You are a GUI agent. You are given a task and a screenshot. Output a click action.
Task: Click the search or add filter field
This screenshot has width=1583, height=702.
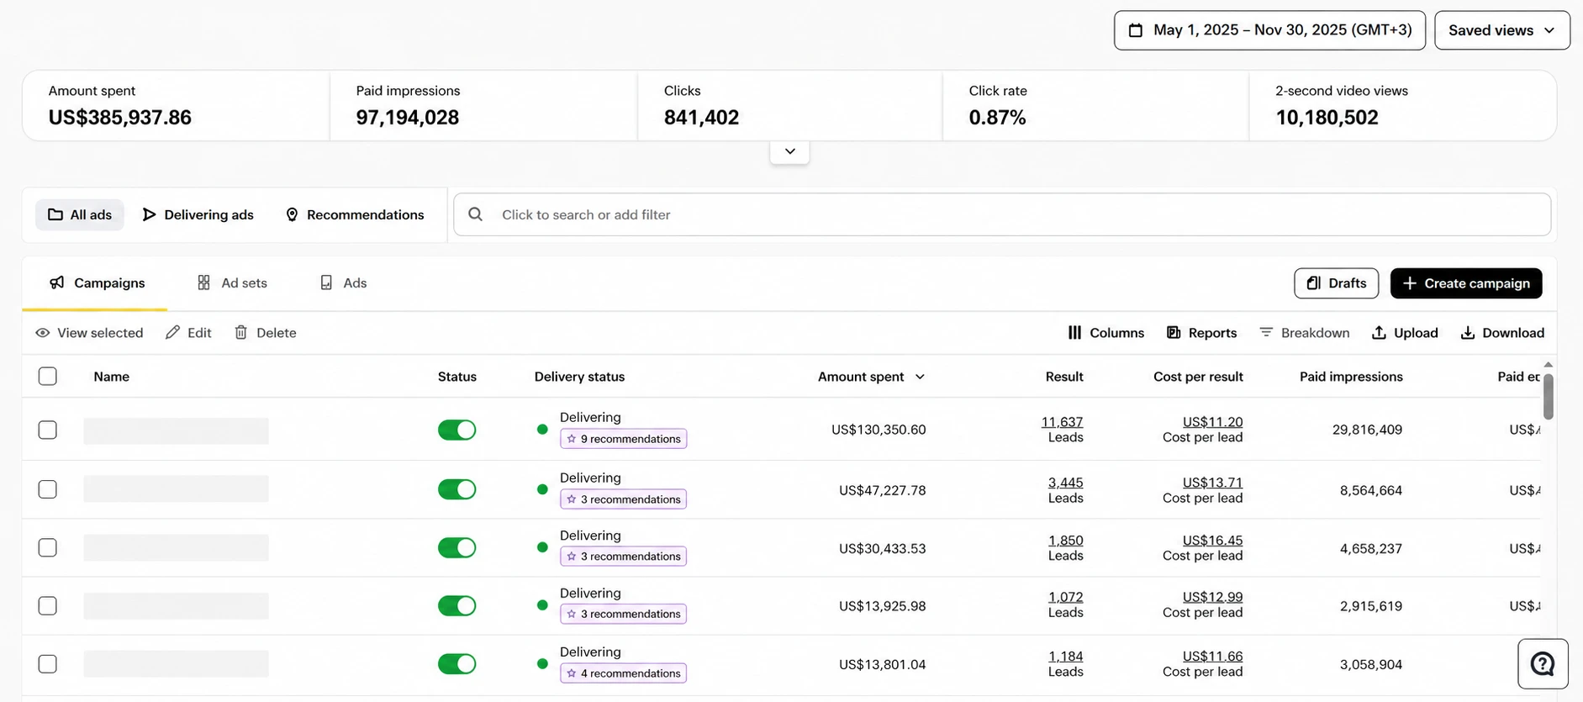[x=1002, y=214]
